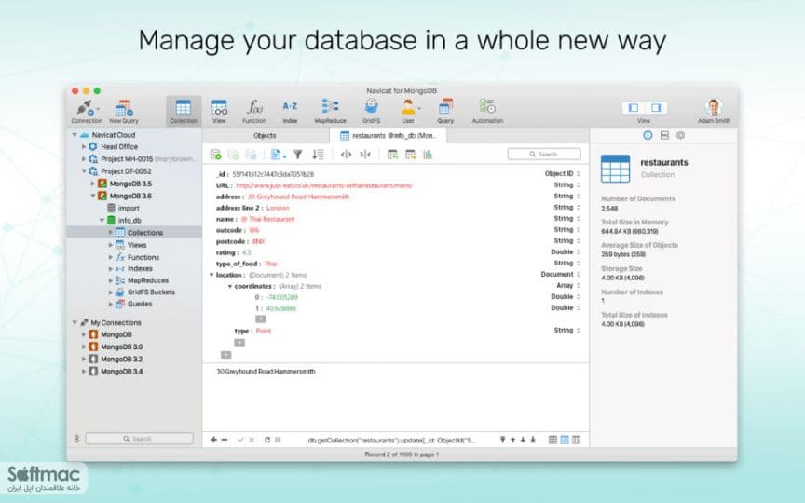Image resolution: width=805 pixels, height=503 pixels.
Task: Collapse the coordinates array field
Action: 229,286
